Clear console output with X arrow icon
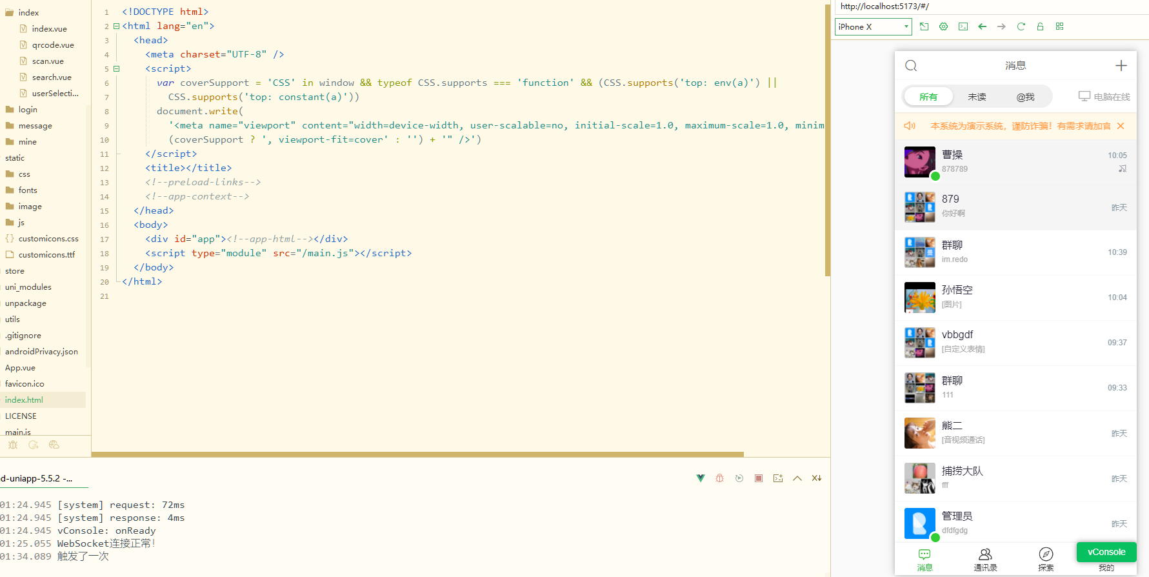Screen dimensions: 1149x577 tap(817, 478)
